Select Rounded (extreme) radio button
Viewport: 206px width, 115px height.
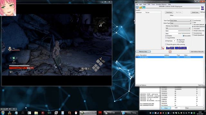193,27
